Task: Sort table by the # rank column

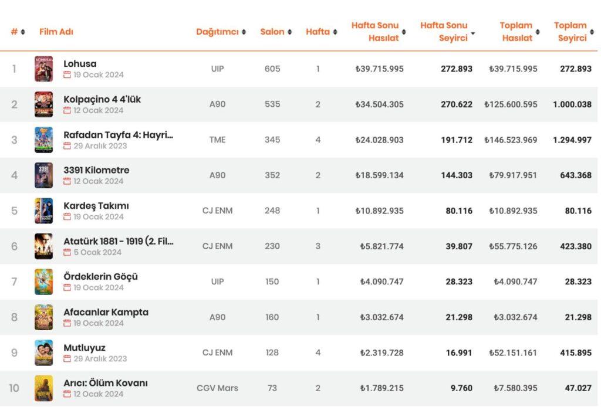Action: pos(18,32)
